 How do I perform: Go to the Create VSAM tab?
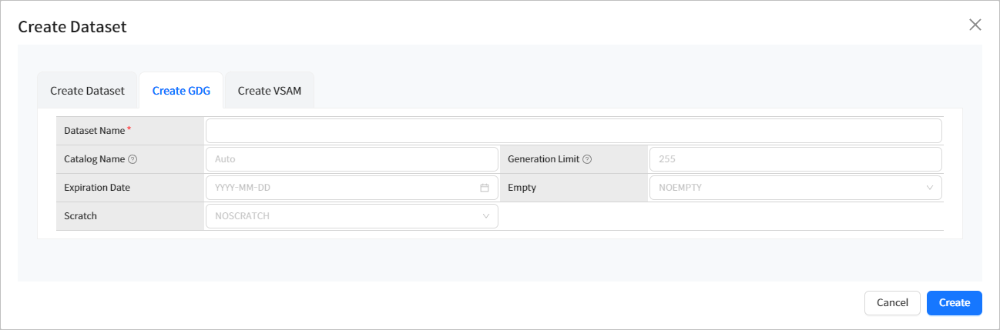point(269,91)
